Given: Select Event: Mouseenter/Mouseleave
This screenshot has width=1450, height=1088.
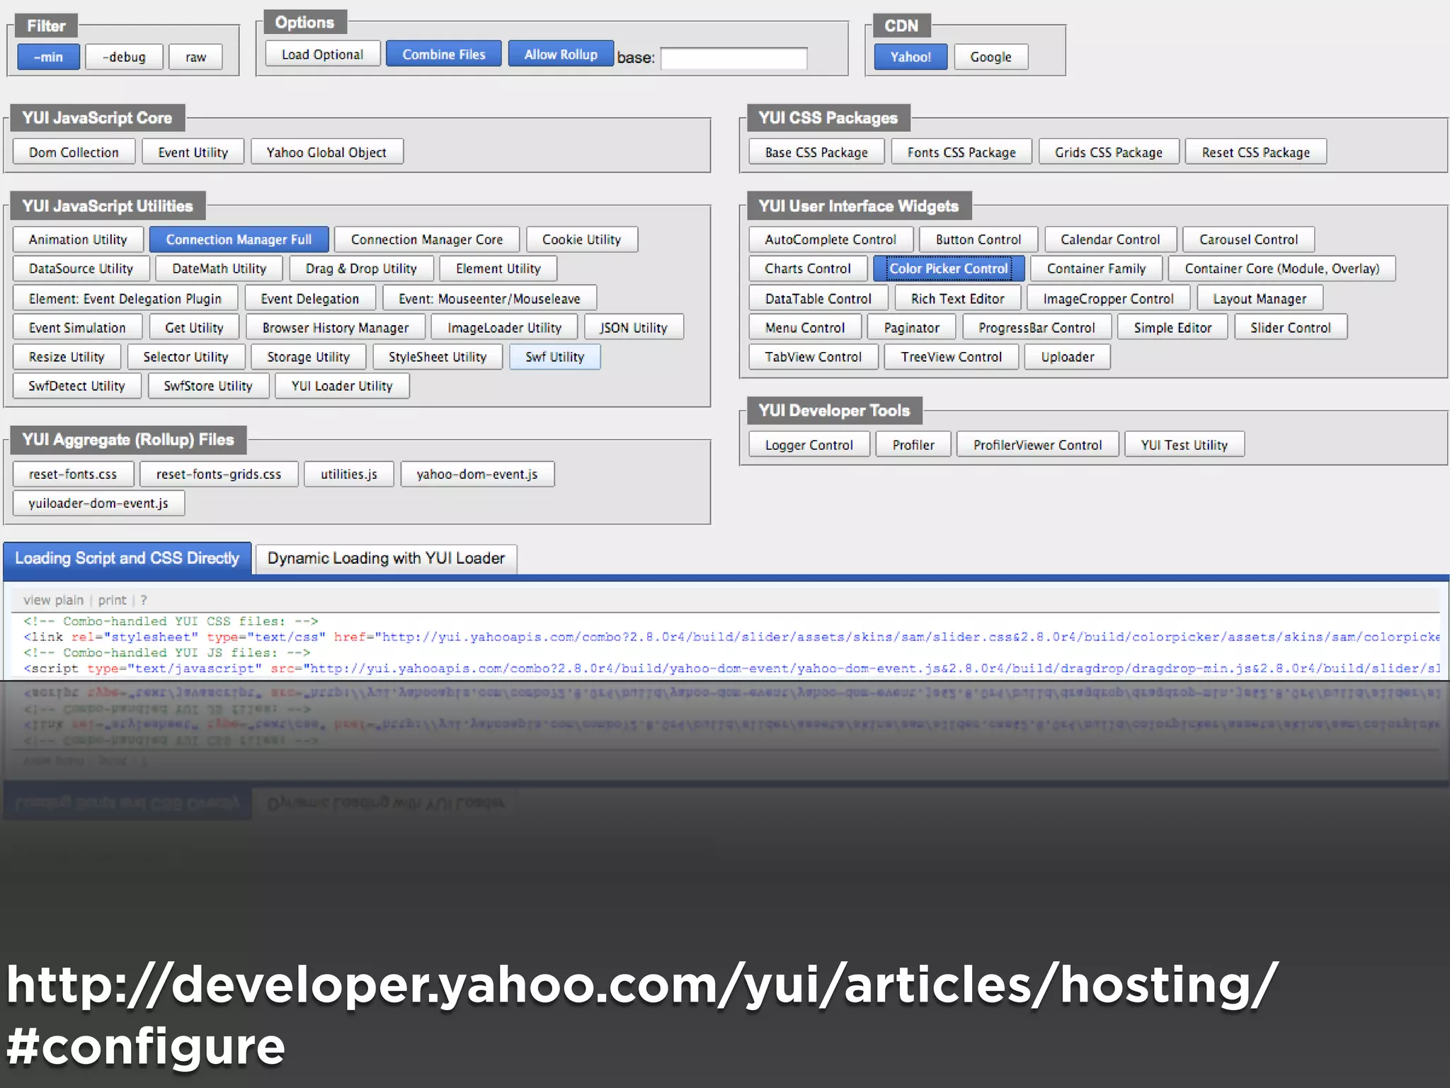Looking at the screenshot, I should tap(489, 298).
